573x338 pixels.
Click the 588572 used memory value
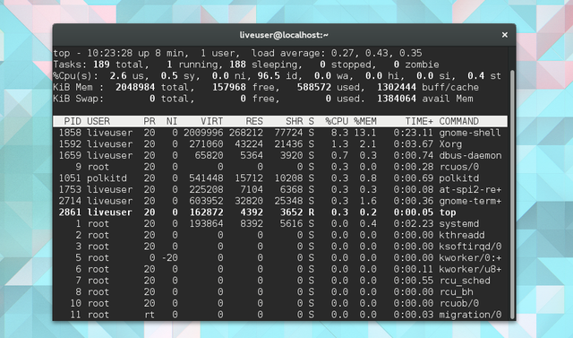[314, 87]
